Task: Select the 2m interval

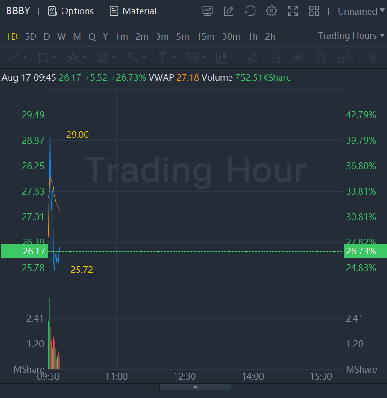Action: click(x=142, y=36)
